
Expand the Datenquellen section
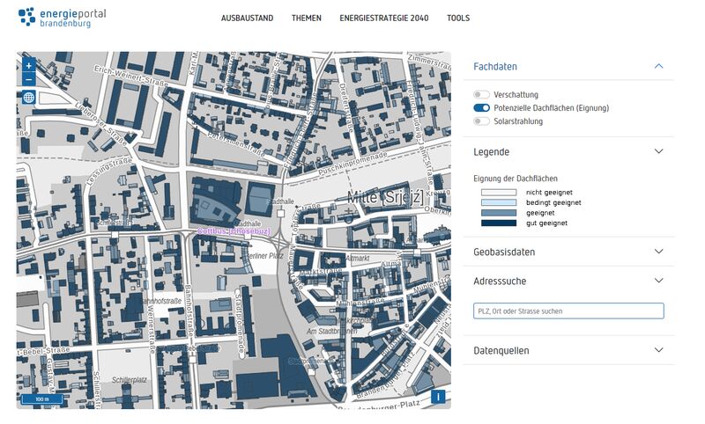click(657, 350)
